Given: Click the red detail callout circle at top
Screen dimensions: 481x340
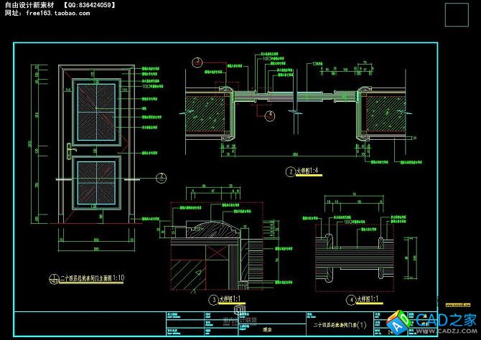Looking at the screenshot, I should (196, 62).
